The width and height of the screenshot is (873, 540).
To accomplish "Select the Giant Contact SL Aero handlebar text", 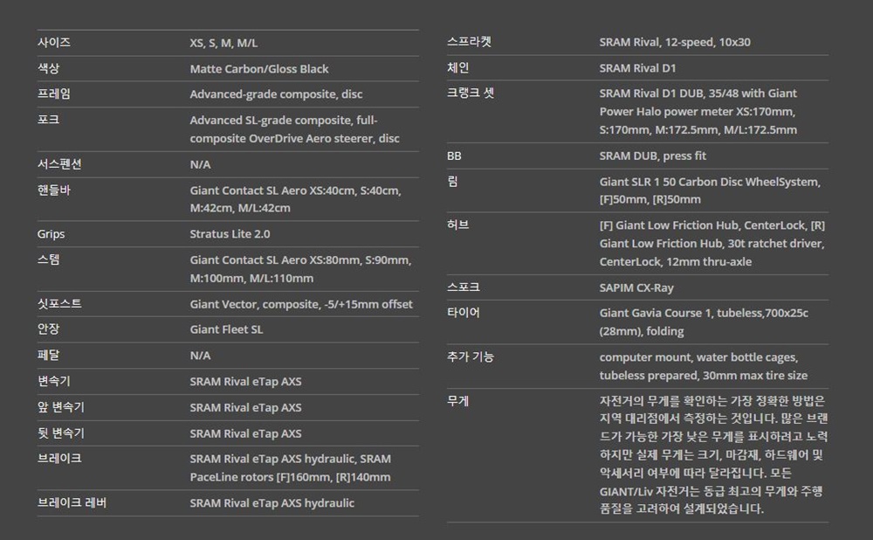I will (x=294, y=199).
